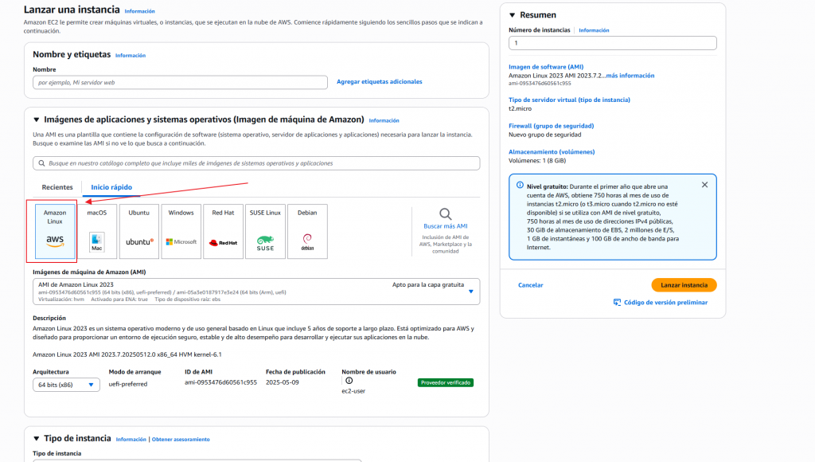Viewport: 815px width, 462px height.
Task: Choose the macOS image tile
Action: pyautogui.click(x=96, y=231)
